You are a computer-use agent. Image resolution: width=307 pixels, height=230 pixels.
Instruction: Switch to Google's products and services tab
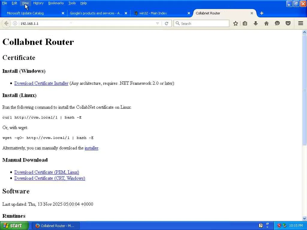click(98, 13)
